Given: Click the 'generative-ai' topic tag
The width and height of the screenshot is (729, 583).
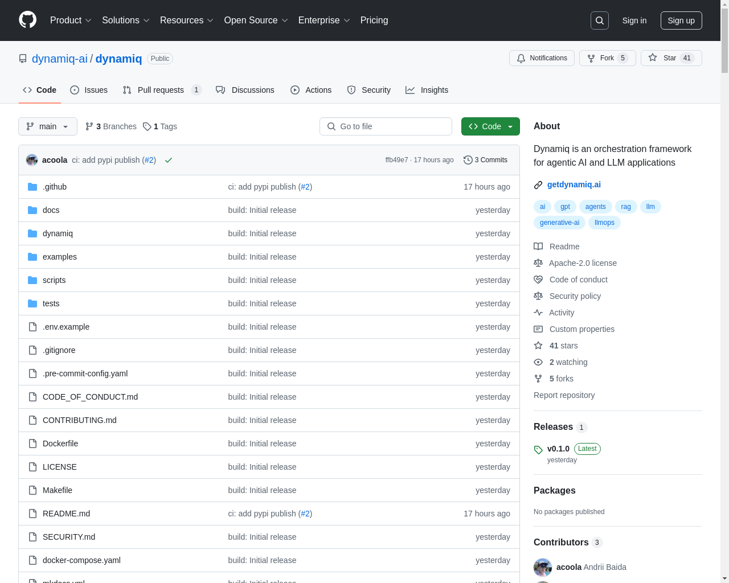Looking at the screenshot, I should coord(559,223).
